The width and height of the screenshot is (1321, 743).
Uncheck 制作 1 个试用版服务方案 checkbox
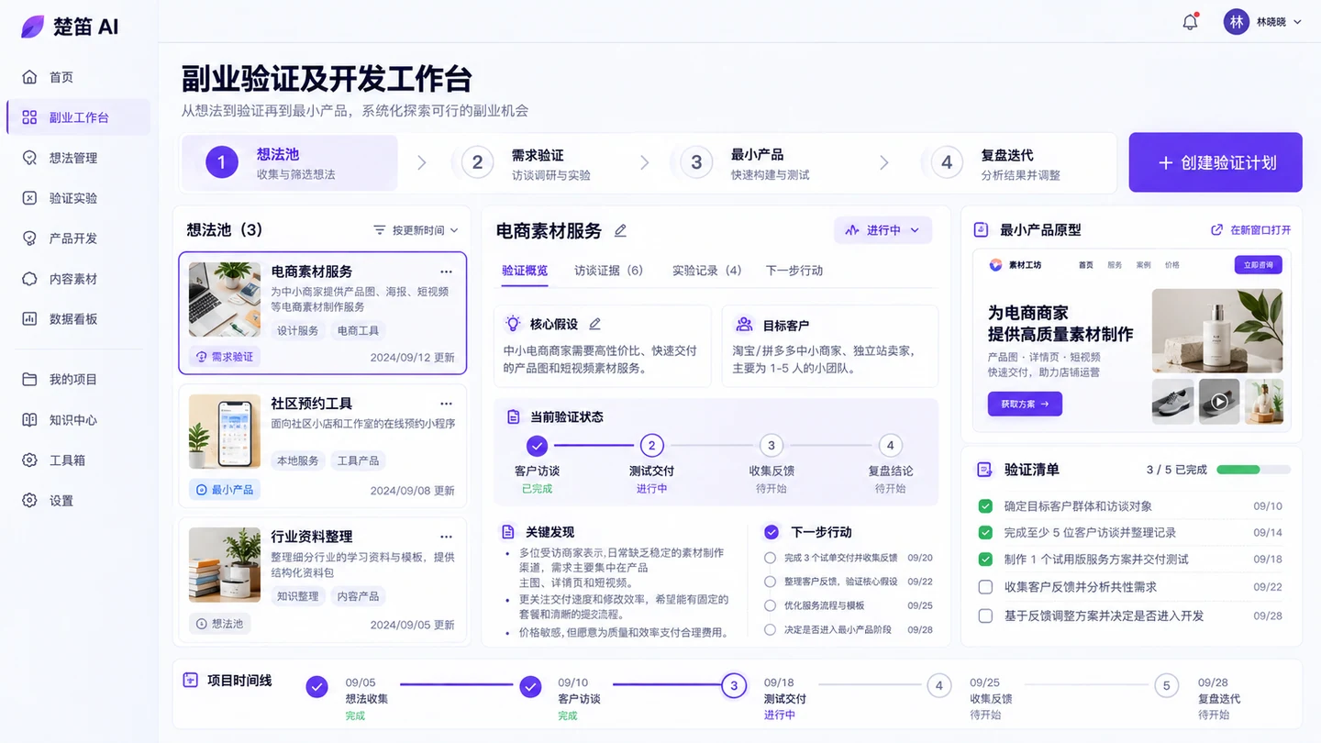(985, 560)
